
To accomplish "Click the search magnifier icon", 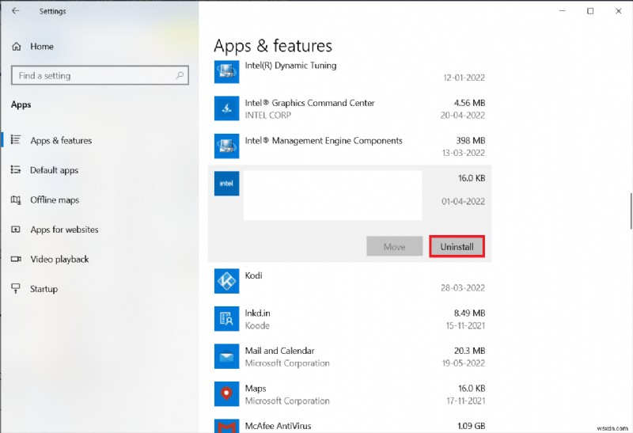I will point(180,75).
